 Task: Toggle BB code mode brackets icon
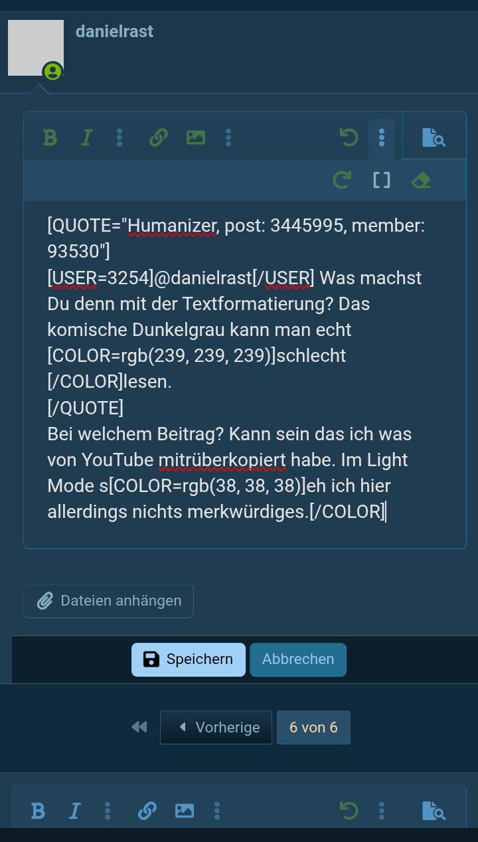click(382, 180)
